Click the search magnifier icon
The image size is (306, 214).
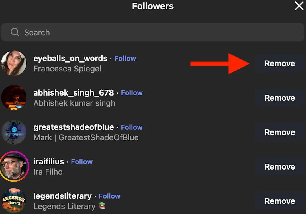pos(15,32)
